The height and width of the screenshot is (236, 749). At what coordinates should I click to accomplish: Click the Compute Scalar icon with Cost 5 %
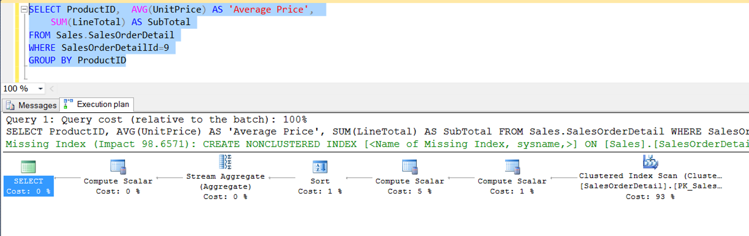point(410,166)
